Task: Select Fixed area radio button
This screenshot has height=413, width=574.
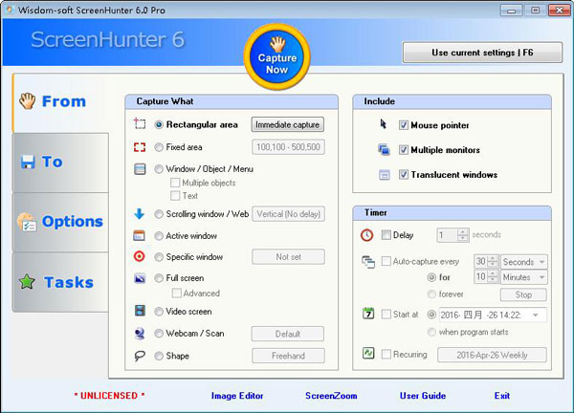Action: [x=159, y=147]
